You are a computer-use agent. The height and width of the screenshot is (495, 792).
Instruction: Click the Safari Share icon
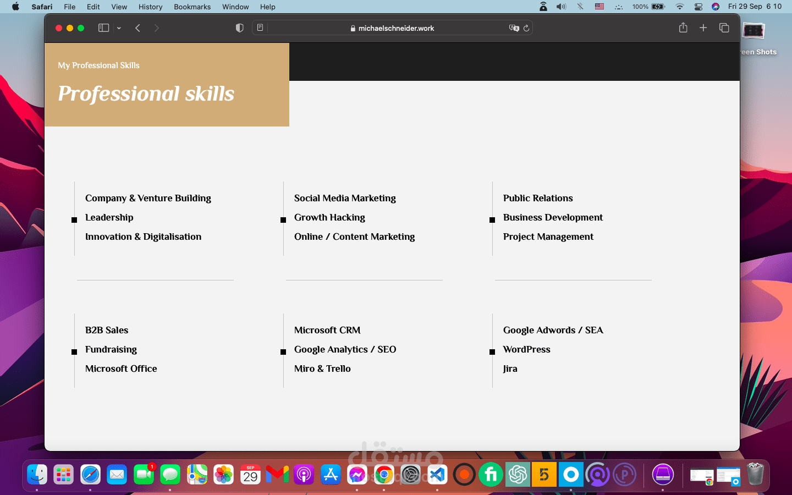coord(683,28)
